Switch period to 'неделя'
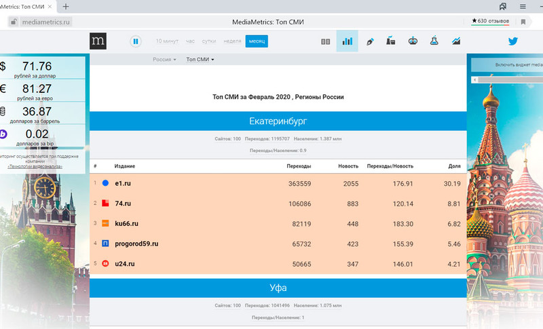This screenshot has height=329, width=543. click(x=232, y=41)
